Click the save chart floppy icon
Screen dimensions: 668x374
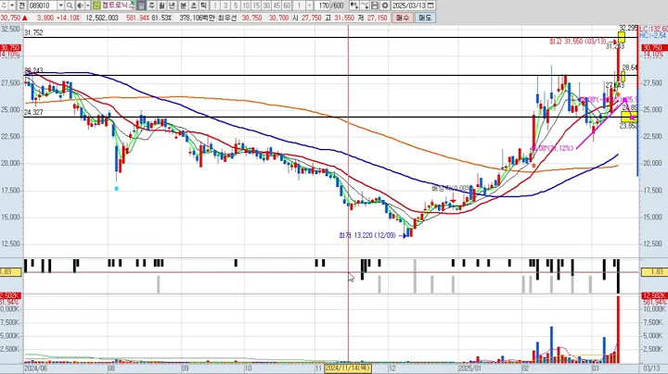[x=375, y=6]
